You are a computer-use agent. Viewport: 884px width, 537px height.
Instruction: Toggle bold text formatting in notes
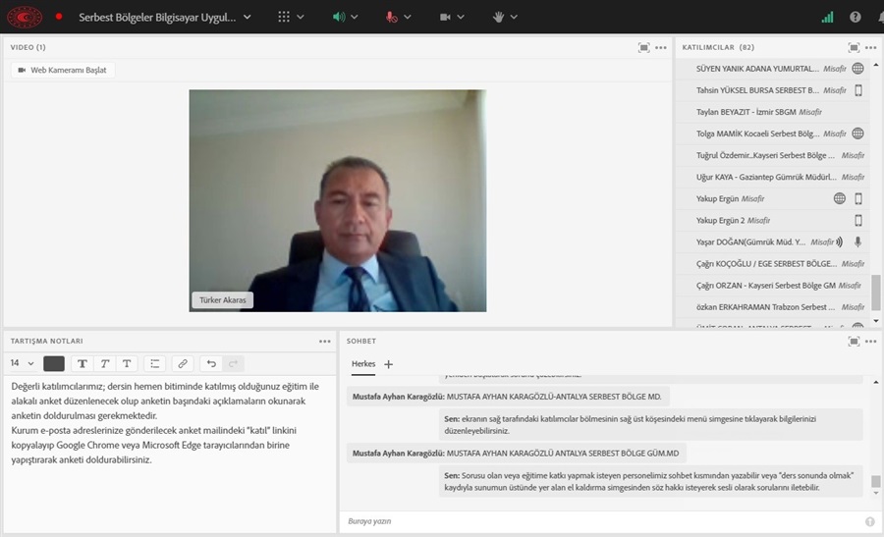[83, 363]
